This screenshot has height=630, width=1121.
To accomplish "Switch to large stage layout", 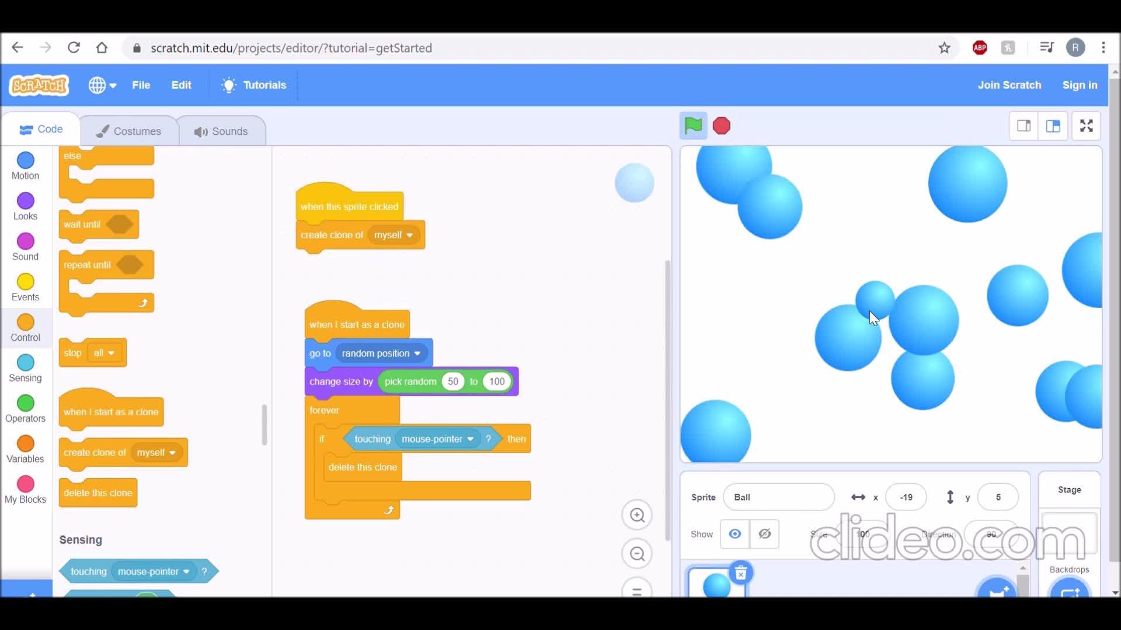I will pyautogui.click(x=1053, y=125).
